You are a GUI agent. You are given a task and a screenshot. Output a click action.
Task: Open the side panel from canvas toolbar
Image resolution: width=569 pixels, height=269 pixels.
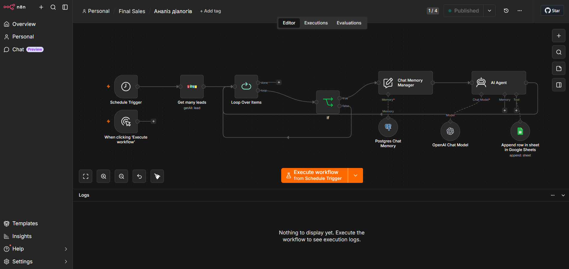(x=559, y=85)
